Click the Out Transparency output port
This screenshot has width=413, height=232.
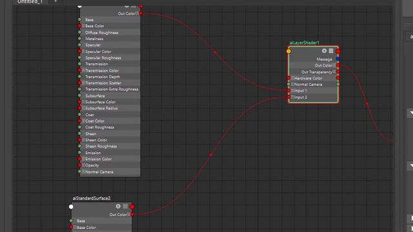pos(338,72)
